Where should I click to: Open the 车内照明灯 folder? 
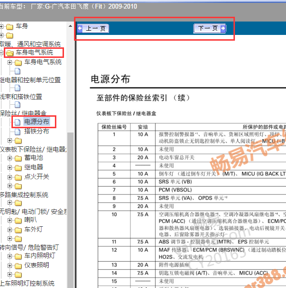pyautogui.click(x=40, y=255)
